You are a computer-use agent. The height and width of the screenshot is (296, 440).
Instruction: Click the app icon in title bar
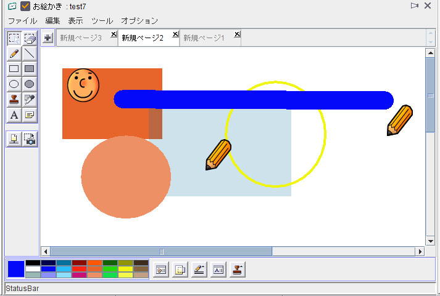pos(12,6)
